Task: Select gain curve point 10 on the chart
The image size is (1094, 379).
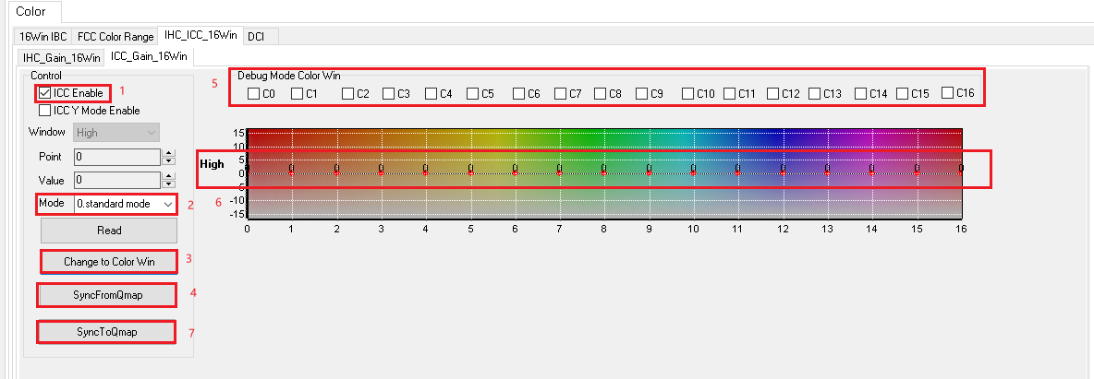Action: coord(694,172)
